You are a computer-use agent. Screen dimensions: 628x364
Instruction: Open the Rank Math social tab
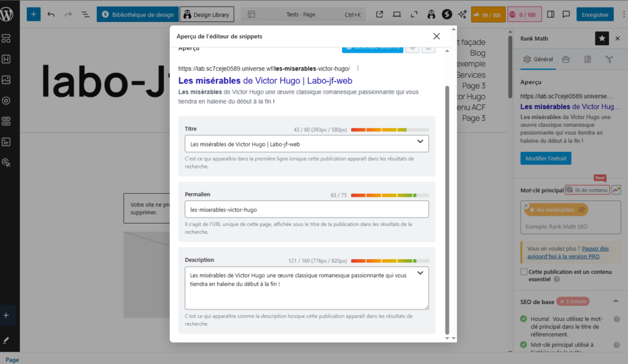pyautogui.click(x=609, y=59)
